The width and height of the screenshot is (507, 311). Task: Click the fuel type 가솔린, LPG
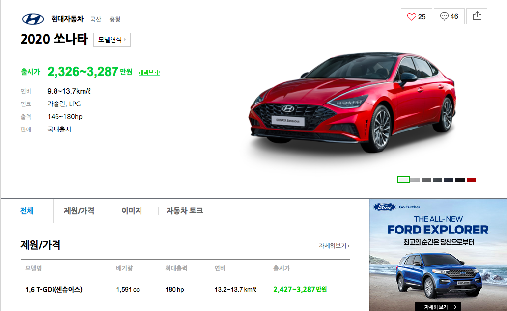[x=64, y=104]
